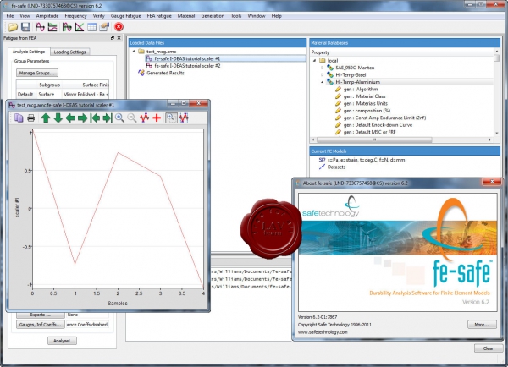Viewport: 508px width, 367px height.
Task: Click the More button in About dialog
Action: click(482, 324)
